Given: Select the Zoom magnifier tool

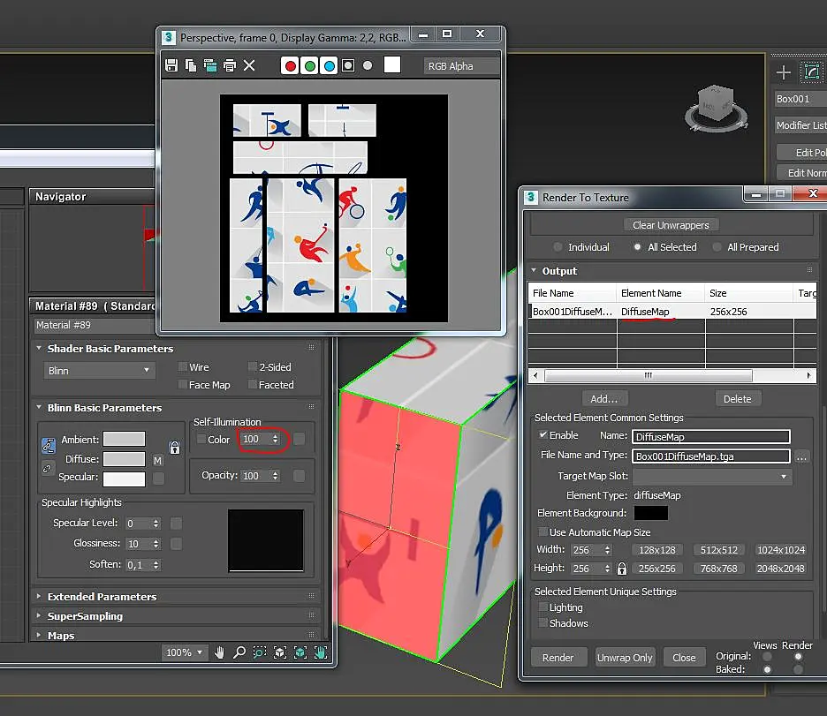Looking at the screenshot, I should (239, 652).
